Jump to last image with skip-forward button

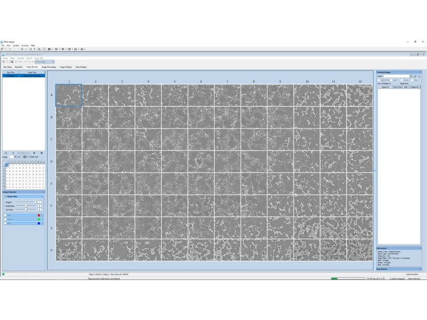tap(42, 153)
